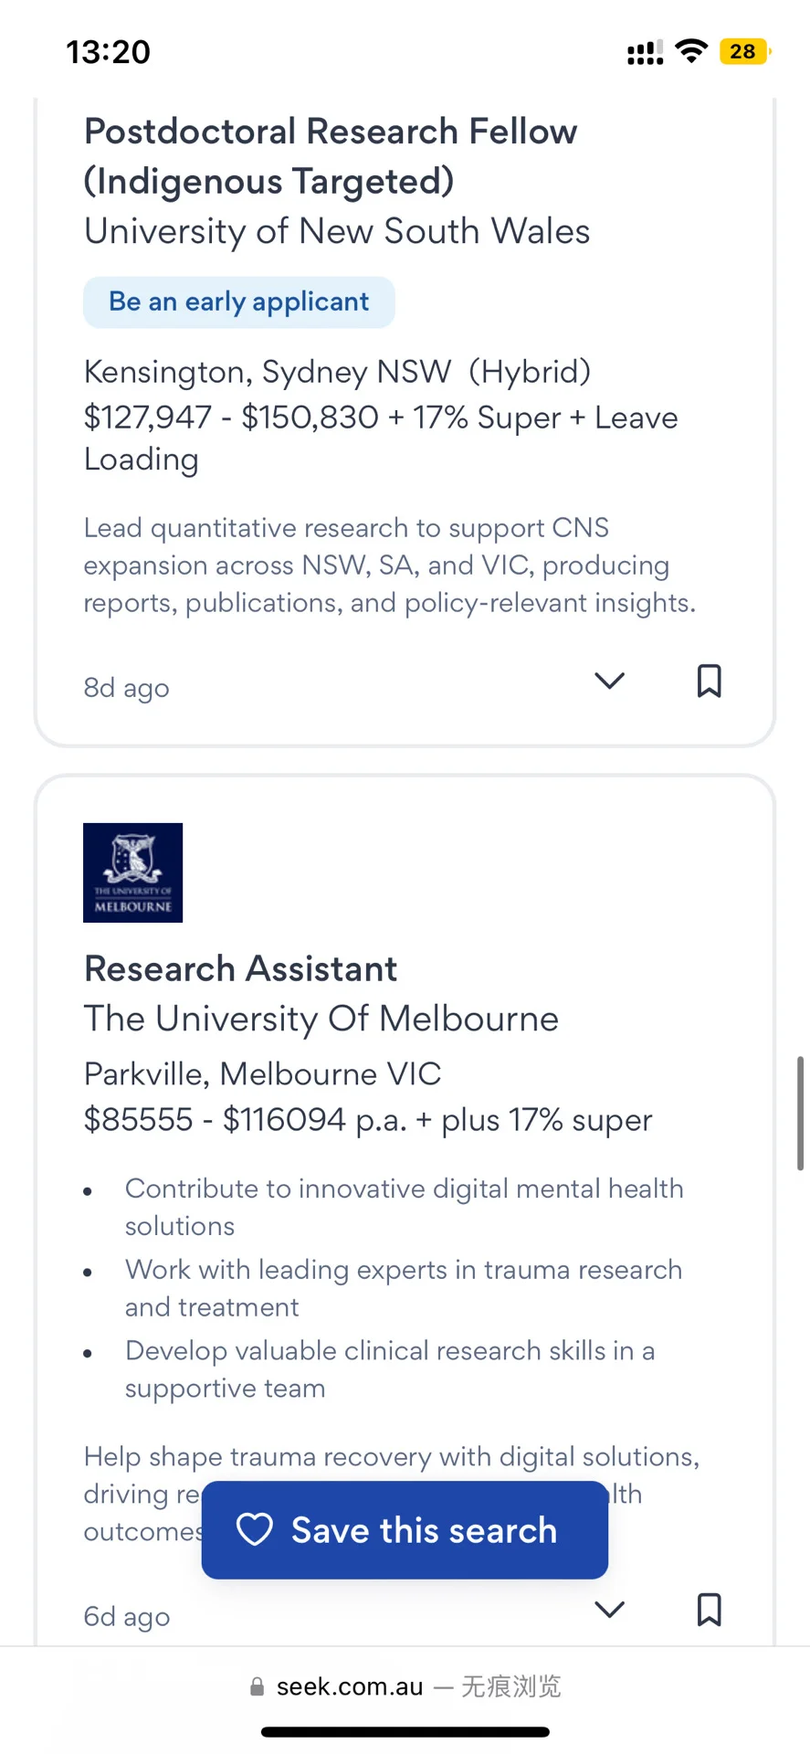This screenshot has height=1754, width=810.
Task: Tap the home indicator bar at the bottom
Action: click(405, 1732)
